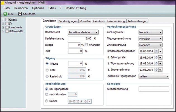Switch to the Teilauszahlungen tab
Viewport: 176px width, 112px height.
(x=137, y=21)
